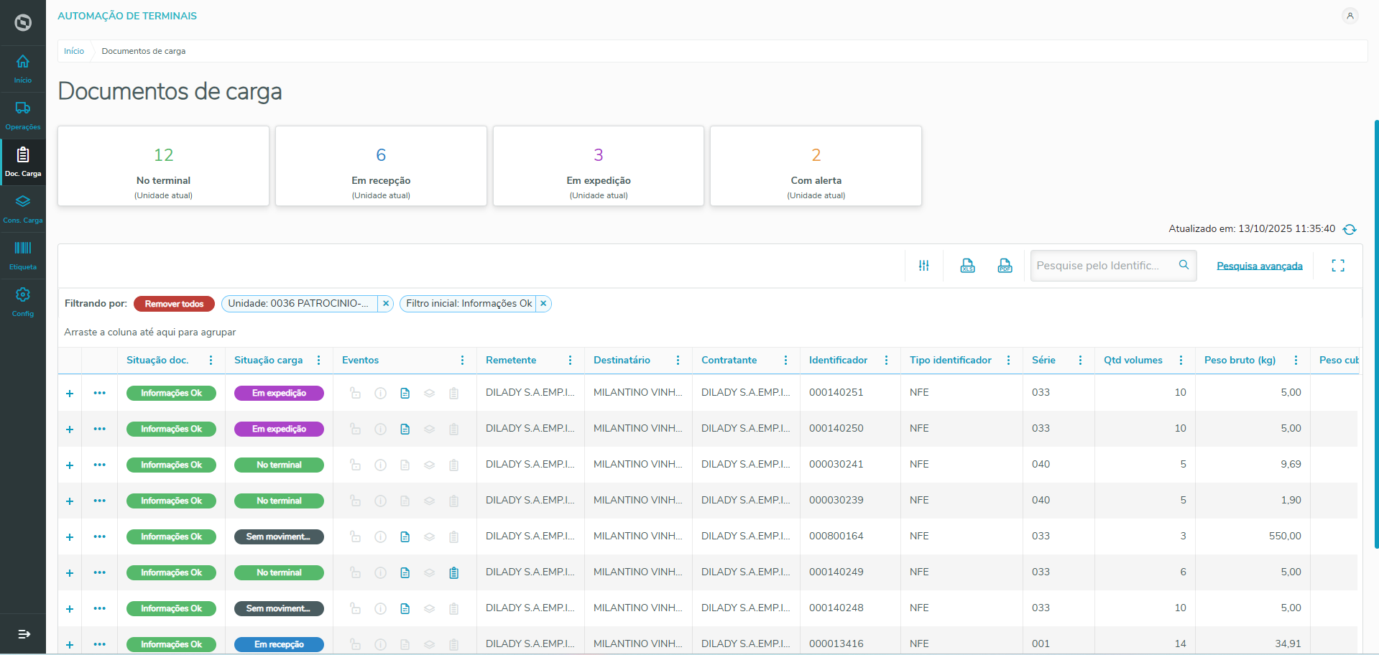
Task: Export table to PDF file
Action: click(x=1005, y=266)
